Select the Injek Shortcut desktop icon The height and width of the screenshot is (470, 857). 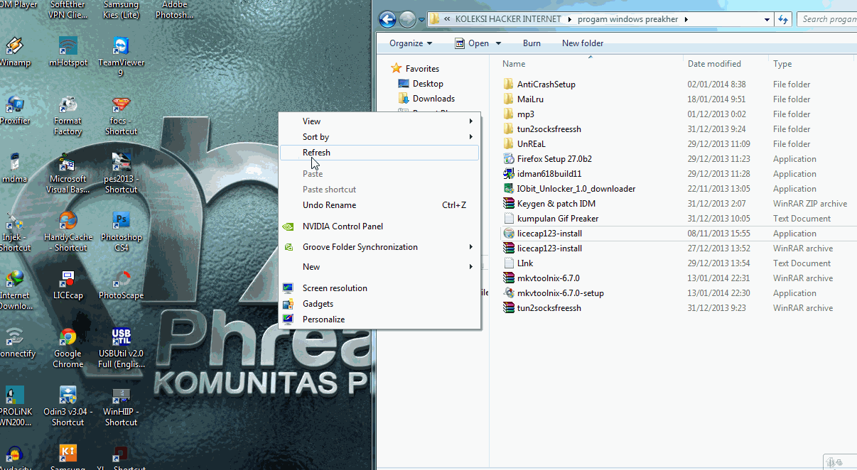pyautogui.click(x=14, y=231)
